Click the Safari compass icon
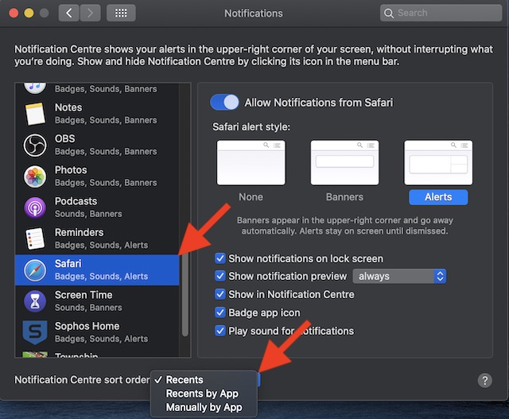The height and width of the screenshot is (419, 509). click(x=35, y=270)
